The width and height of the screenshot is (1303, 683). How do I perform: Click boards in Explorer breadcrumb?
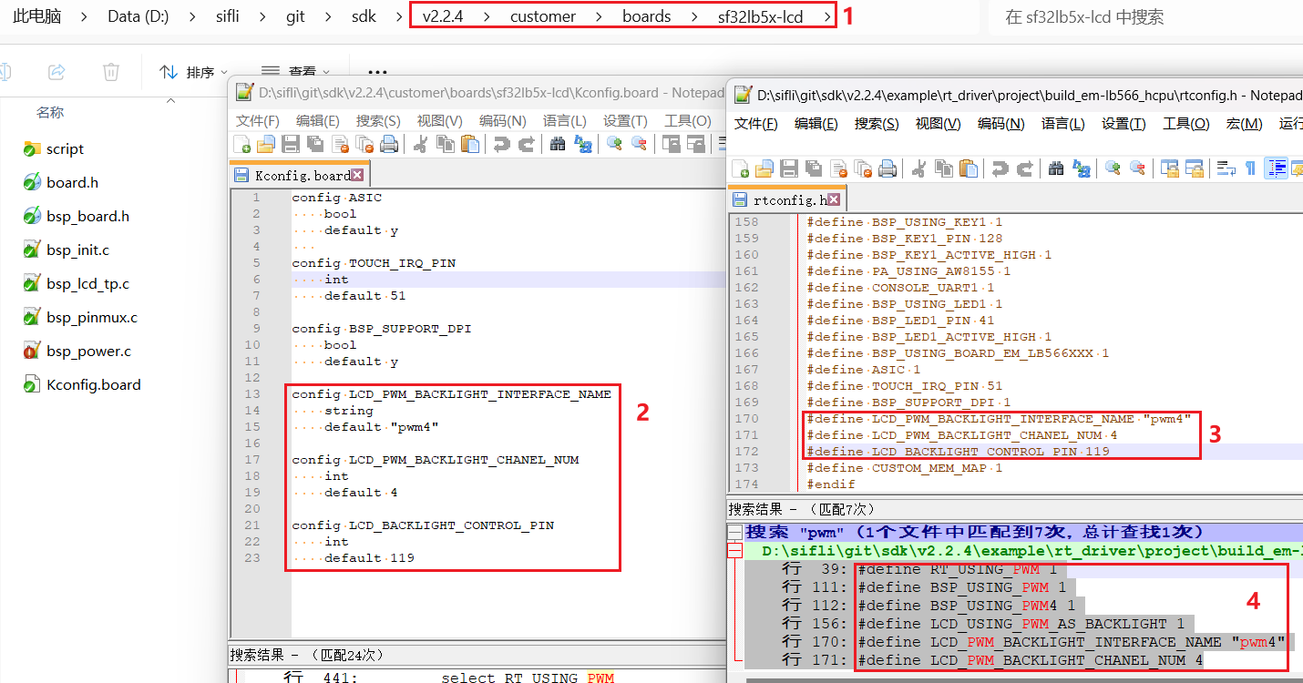(x=647, y=16)
